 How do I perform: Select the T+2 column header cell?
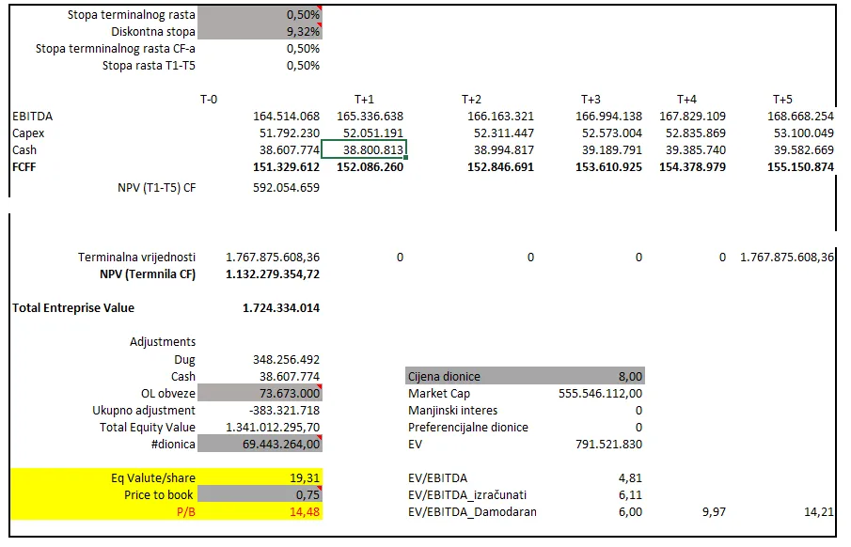[471, 99]
